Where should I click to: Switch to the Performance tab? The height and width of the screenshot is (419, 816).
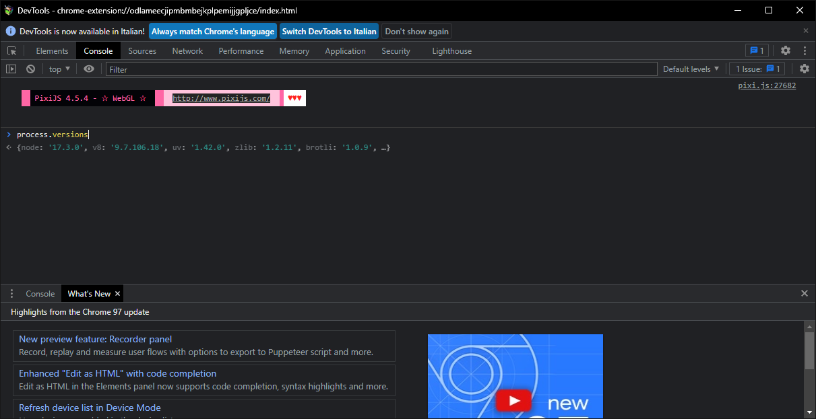point(241,51)
